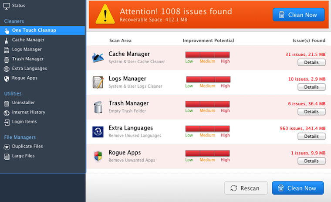Open Large Files in the sidebar
The width and height of the screenshot is (331, 202).
(x=23, y=156)
